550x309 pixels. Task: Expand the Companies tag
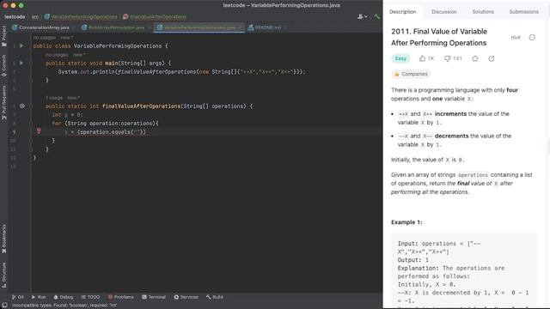tap(411, 74)
